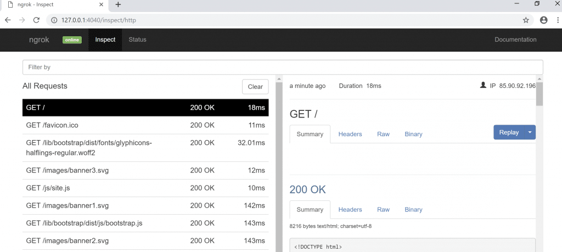This screenshot has width=562, height=252.
Task: Select the GET /images/banner2.svg request
Action: (145, 241)
